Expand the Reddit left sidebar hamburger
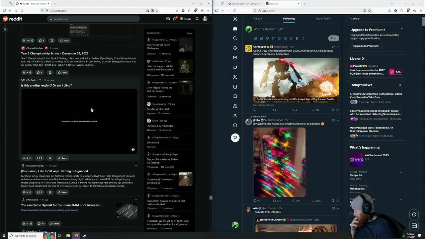 click(5, 30)
